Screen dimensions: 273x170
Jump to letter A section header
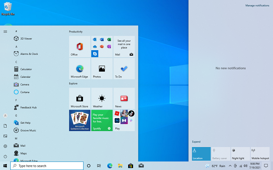(16, 47)
